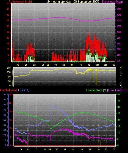Click the 1005 barometer axis value

click(x=119, y=26)
